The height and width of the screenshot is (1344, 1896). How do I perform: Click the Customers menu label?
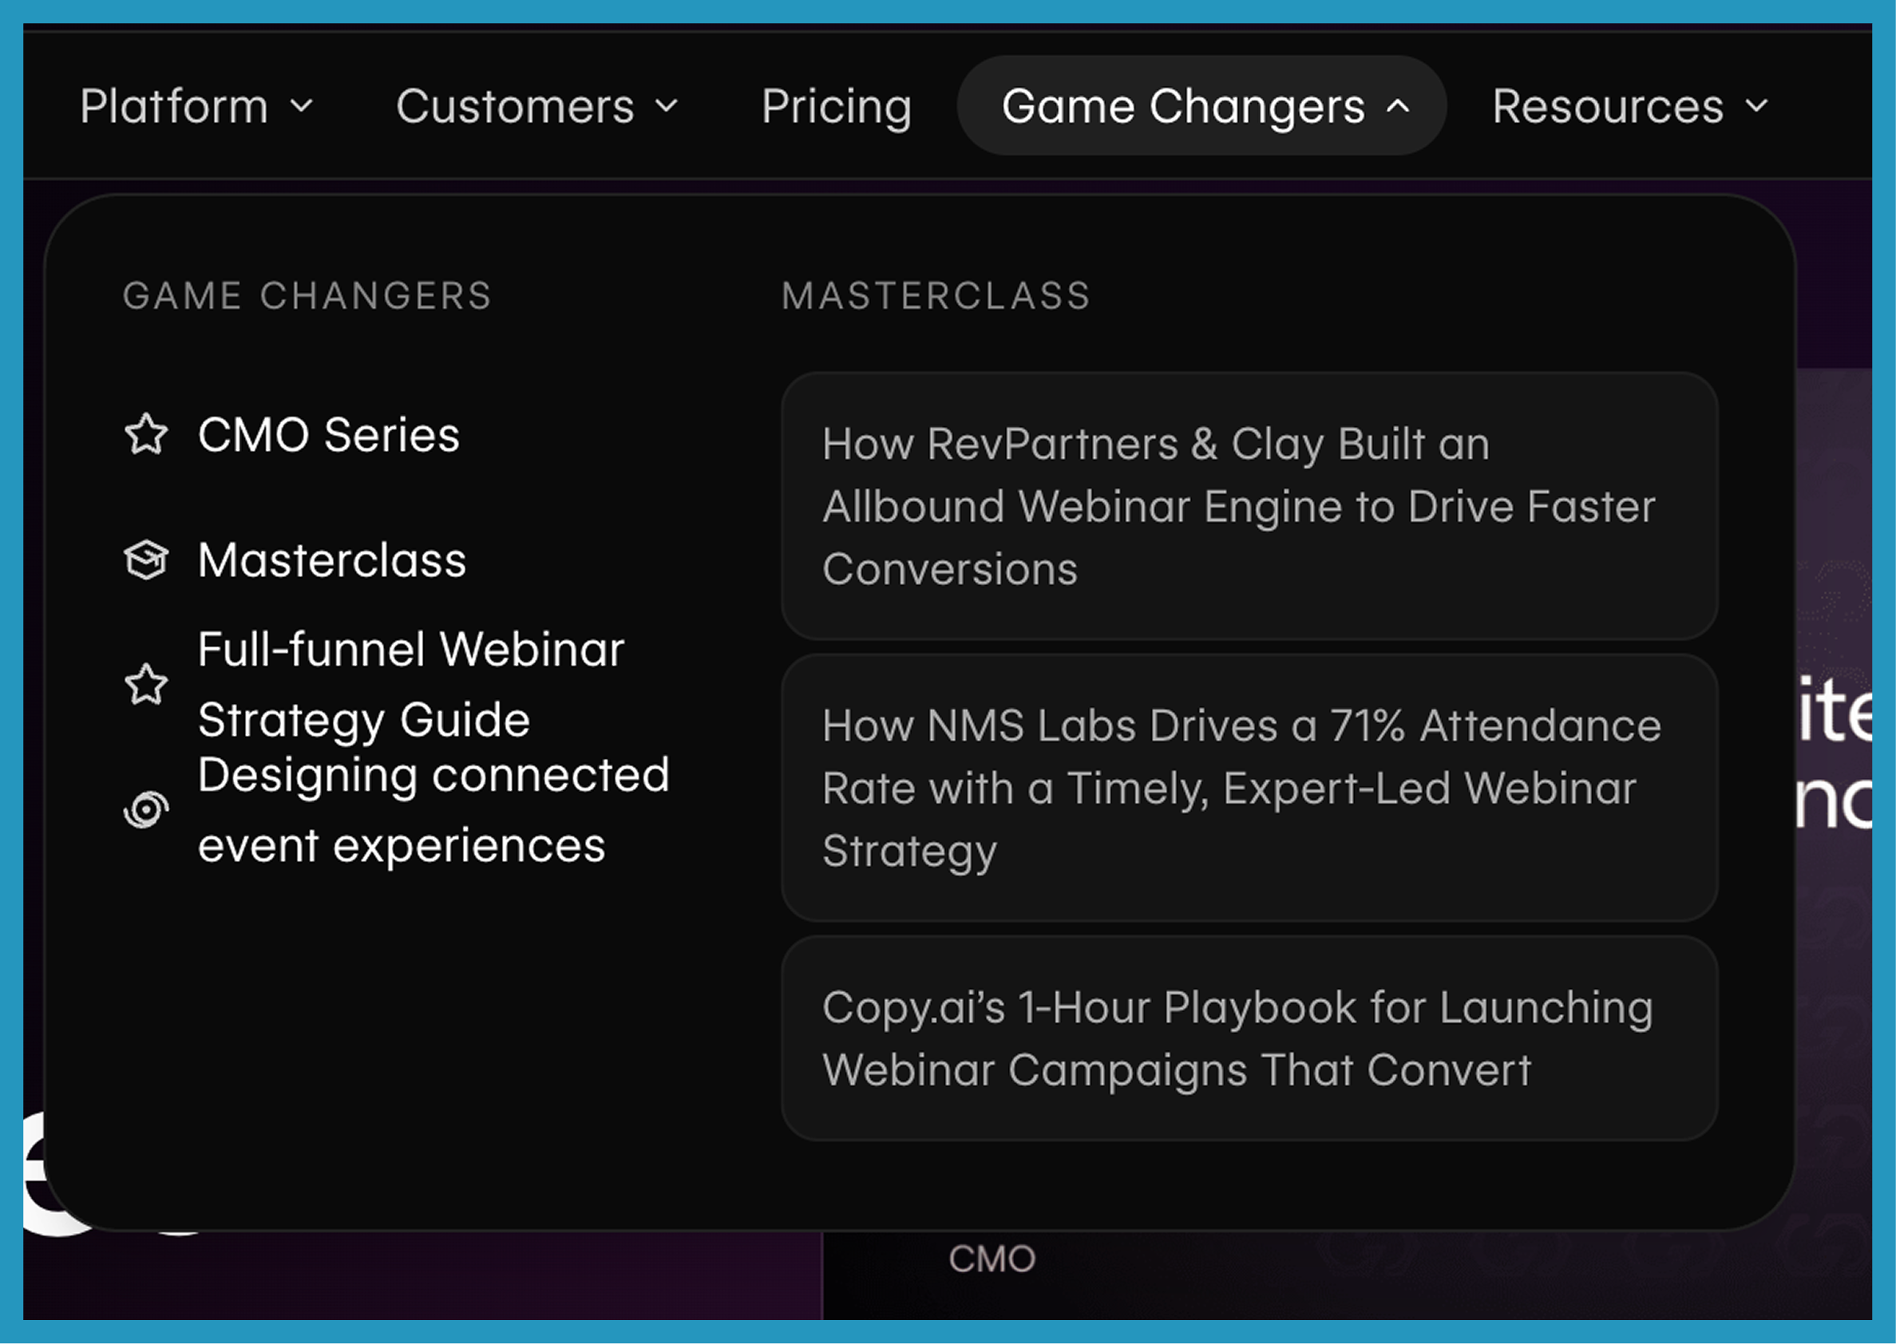click(x=515, y=106)
